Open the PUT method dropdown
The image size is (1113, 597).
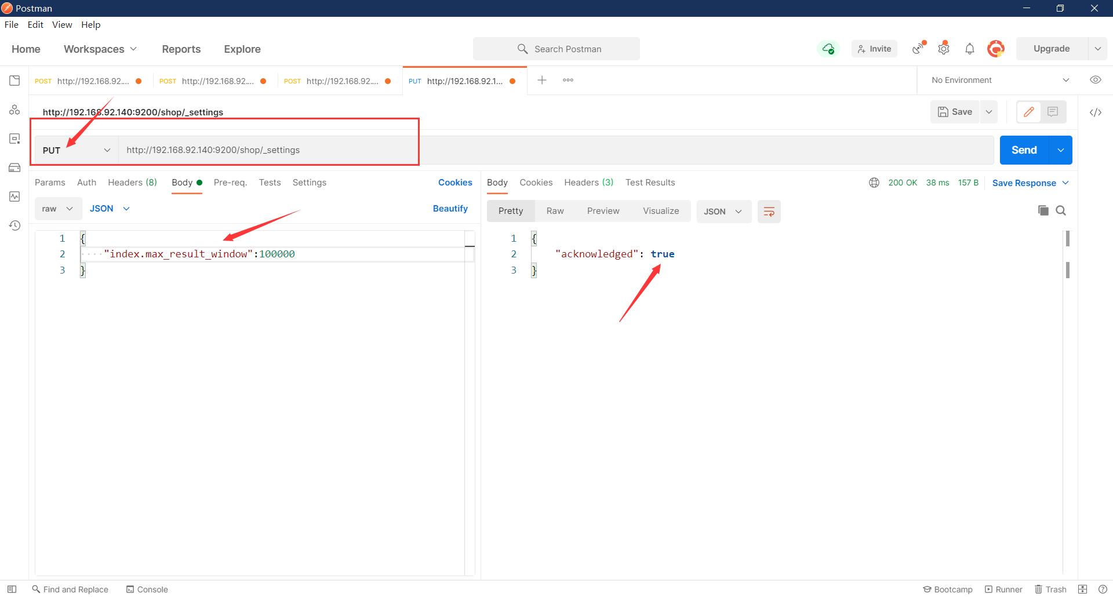coord(77,150)
